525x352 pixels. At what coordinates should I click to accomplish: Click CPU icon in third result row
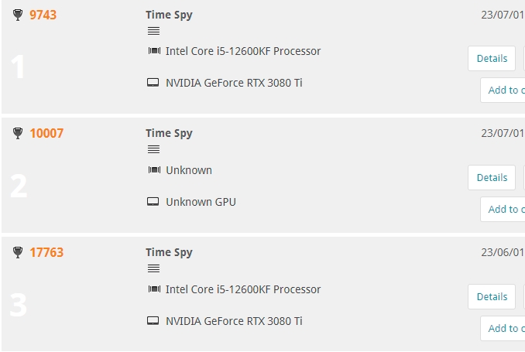154,289
